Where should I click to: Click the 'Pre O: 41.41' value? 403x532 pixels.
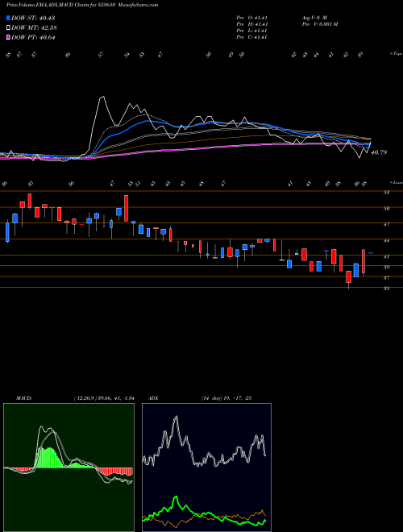pyautogui.click(x=253, y=17)
